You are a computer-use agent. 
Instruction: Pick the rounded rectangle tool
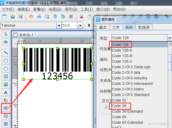click(6, 61)
